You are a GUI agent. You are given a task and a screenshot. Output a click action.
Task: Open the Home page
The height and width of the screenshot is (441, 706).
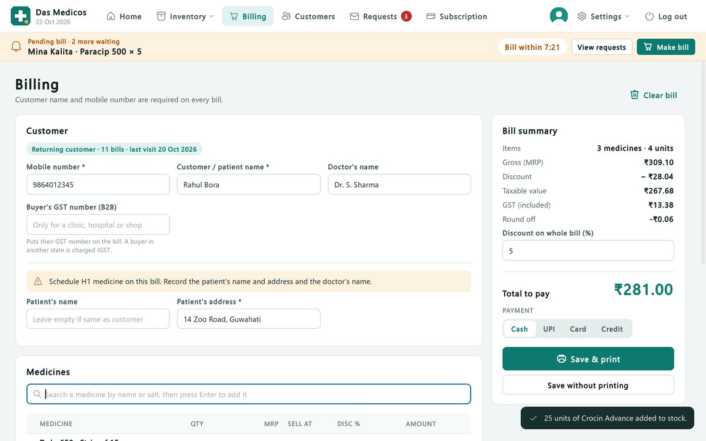point(124,16)
